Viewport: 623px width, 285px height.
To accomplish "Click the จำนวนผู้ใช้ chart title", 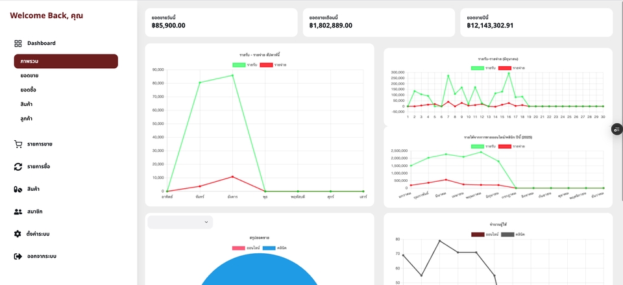I will tap(498, 224).
